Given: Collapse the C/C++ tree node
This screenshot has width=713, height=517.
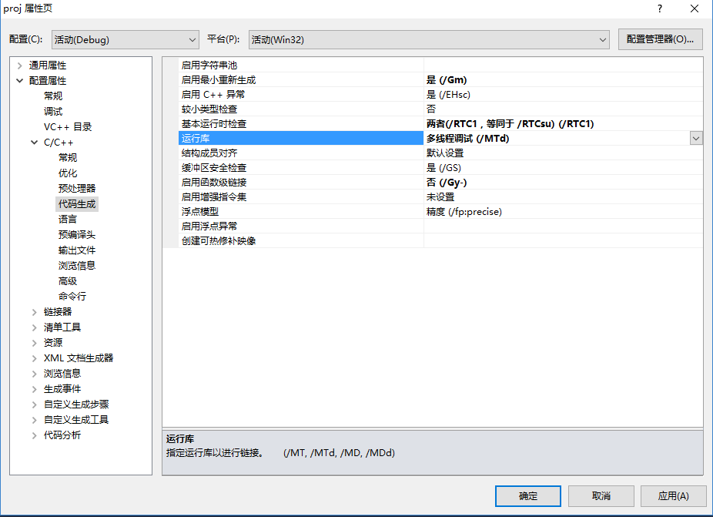Looking at the screenshot, I should [x=32, y=142].
